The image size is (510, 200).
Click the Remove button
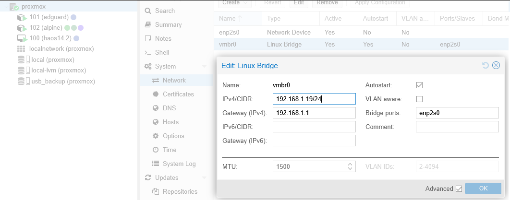pos(327,3)
